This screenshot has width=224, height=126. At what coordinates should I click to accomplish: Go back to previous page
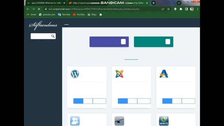(x=28, y=9)
